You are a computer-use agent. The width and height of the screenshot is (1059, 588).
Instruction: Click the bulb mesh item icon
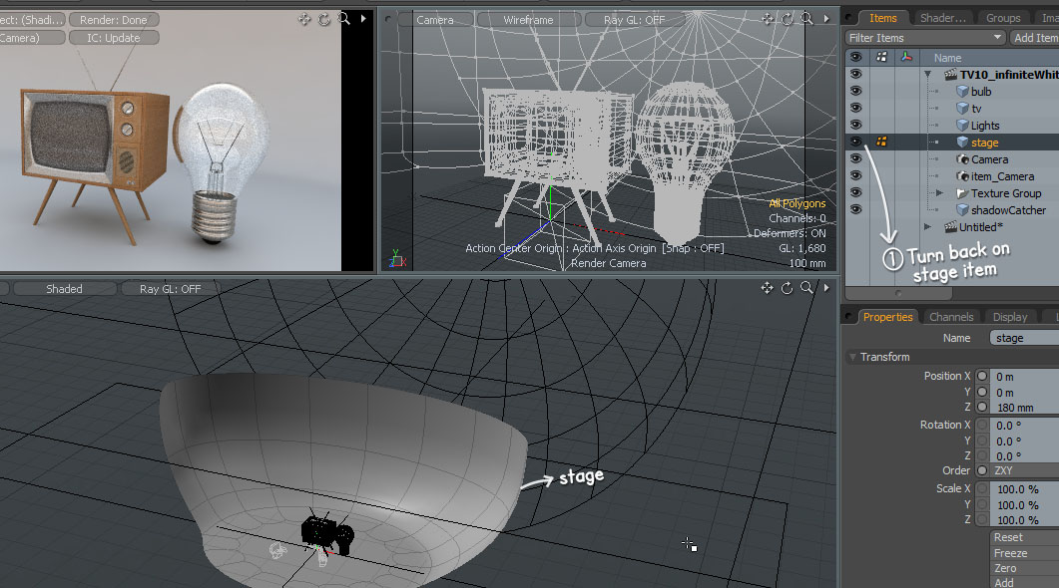(x=962, y=92)
